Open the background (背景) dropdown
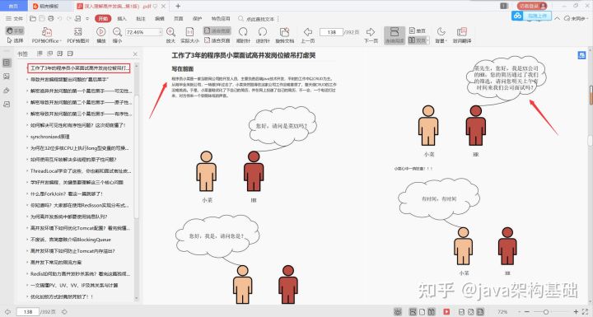Image resolution: width=593 pixels, height=317 pixels. pyautogui.click(x=441, y=35)
